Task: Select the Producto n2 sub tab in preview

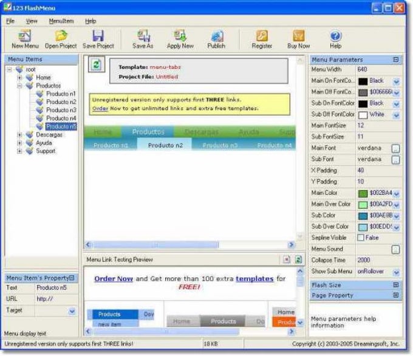Action: pos(165,145)
